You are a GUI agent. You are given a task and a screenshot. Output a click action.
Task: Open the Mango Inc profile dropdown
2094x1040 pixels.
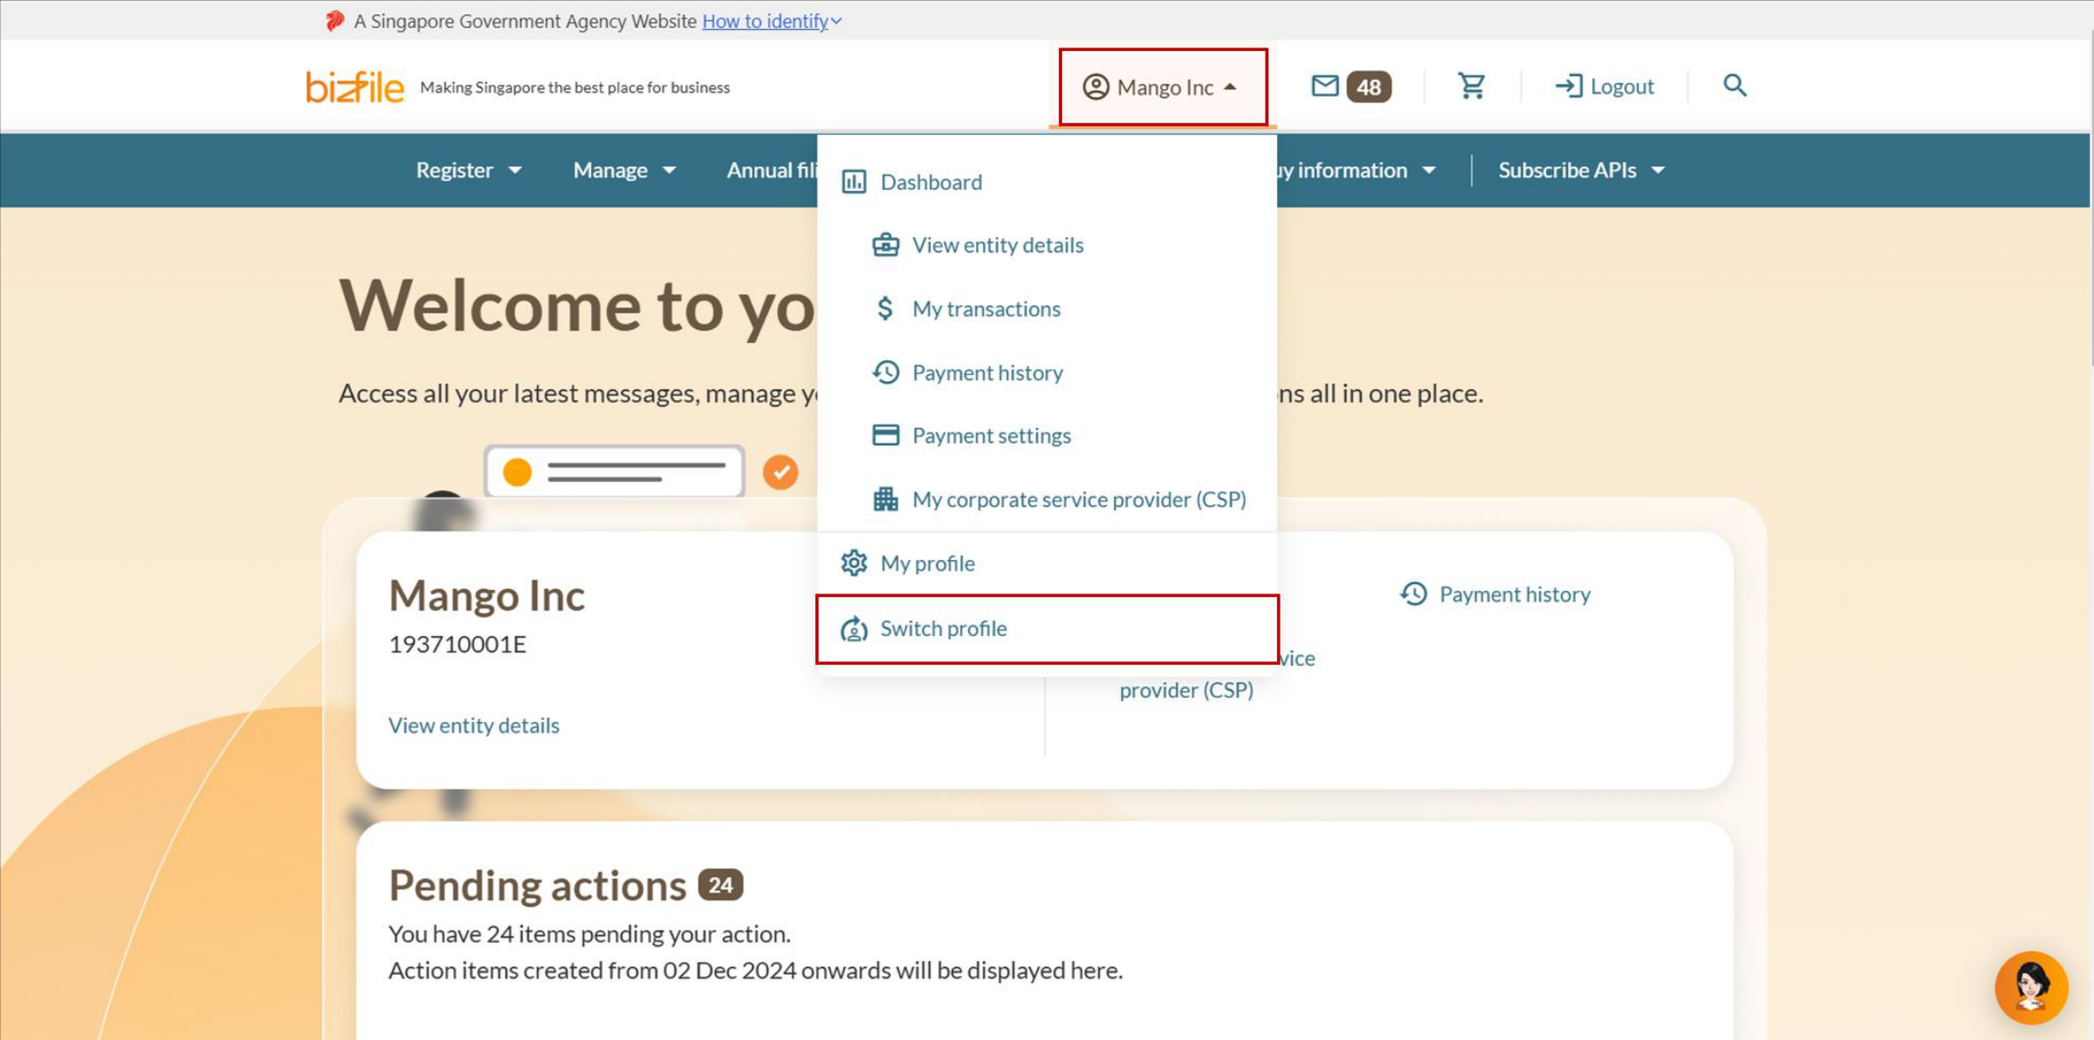pyautogui.click(x=1162, y=87)
